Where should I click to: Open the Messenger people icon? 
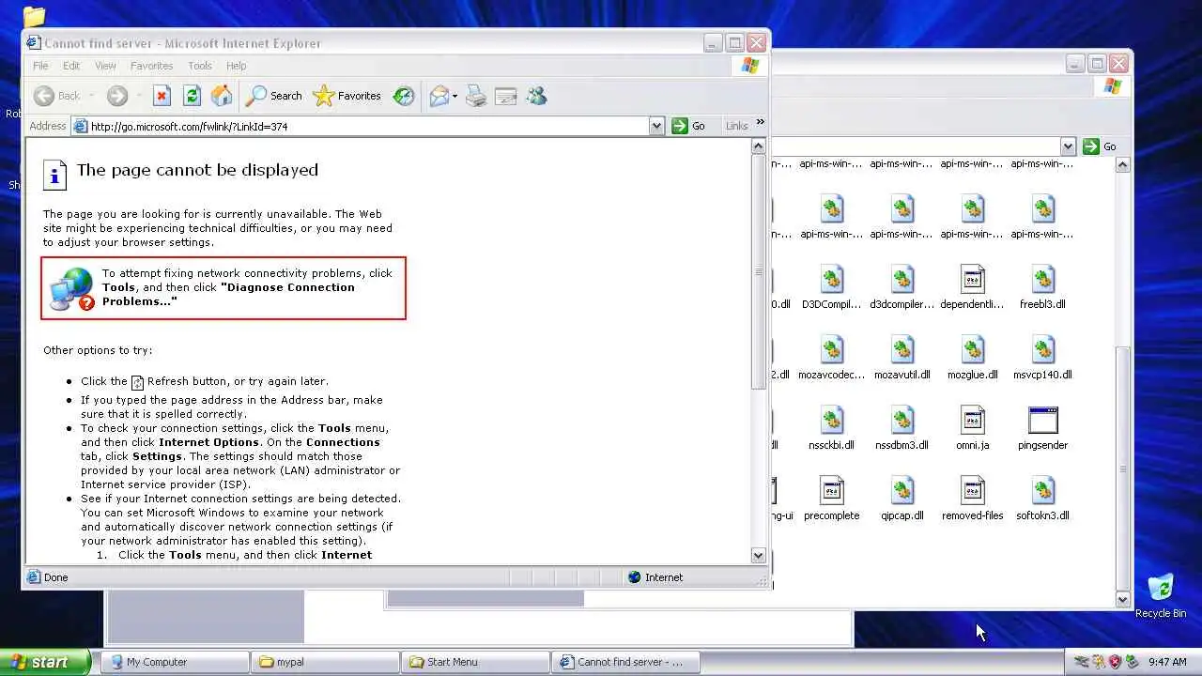(x=536, y=96)
